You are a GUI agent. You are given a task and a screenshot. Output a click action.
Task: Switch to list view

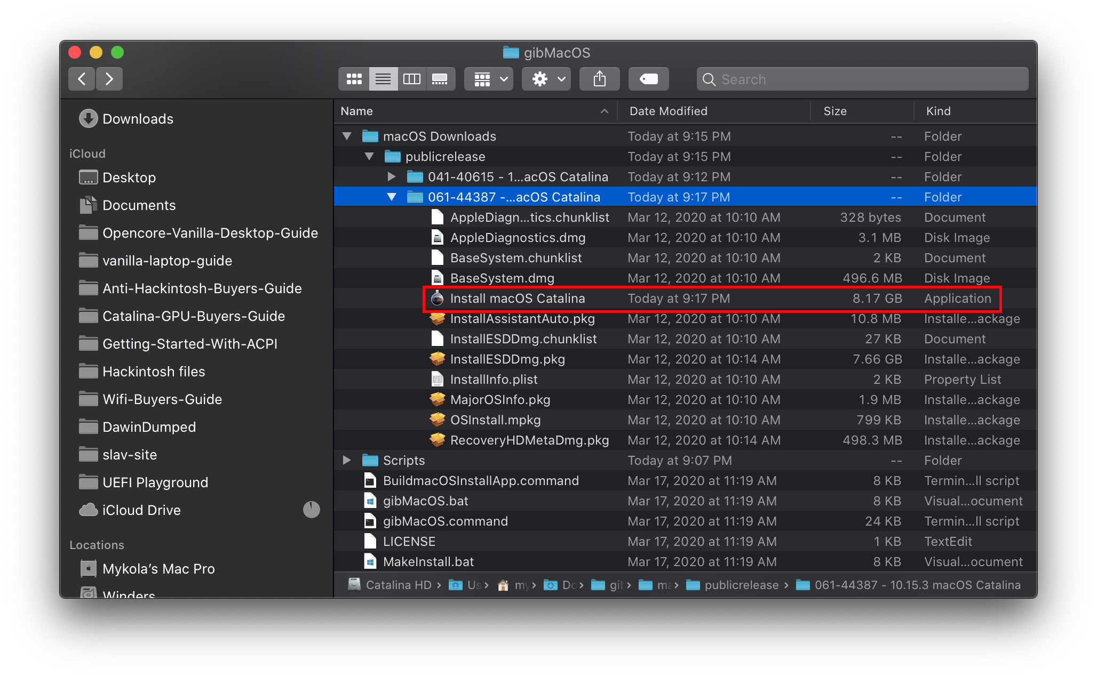click(383, 79)
